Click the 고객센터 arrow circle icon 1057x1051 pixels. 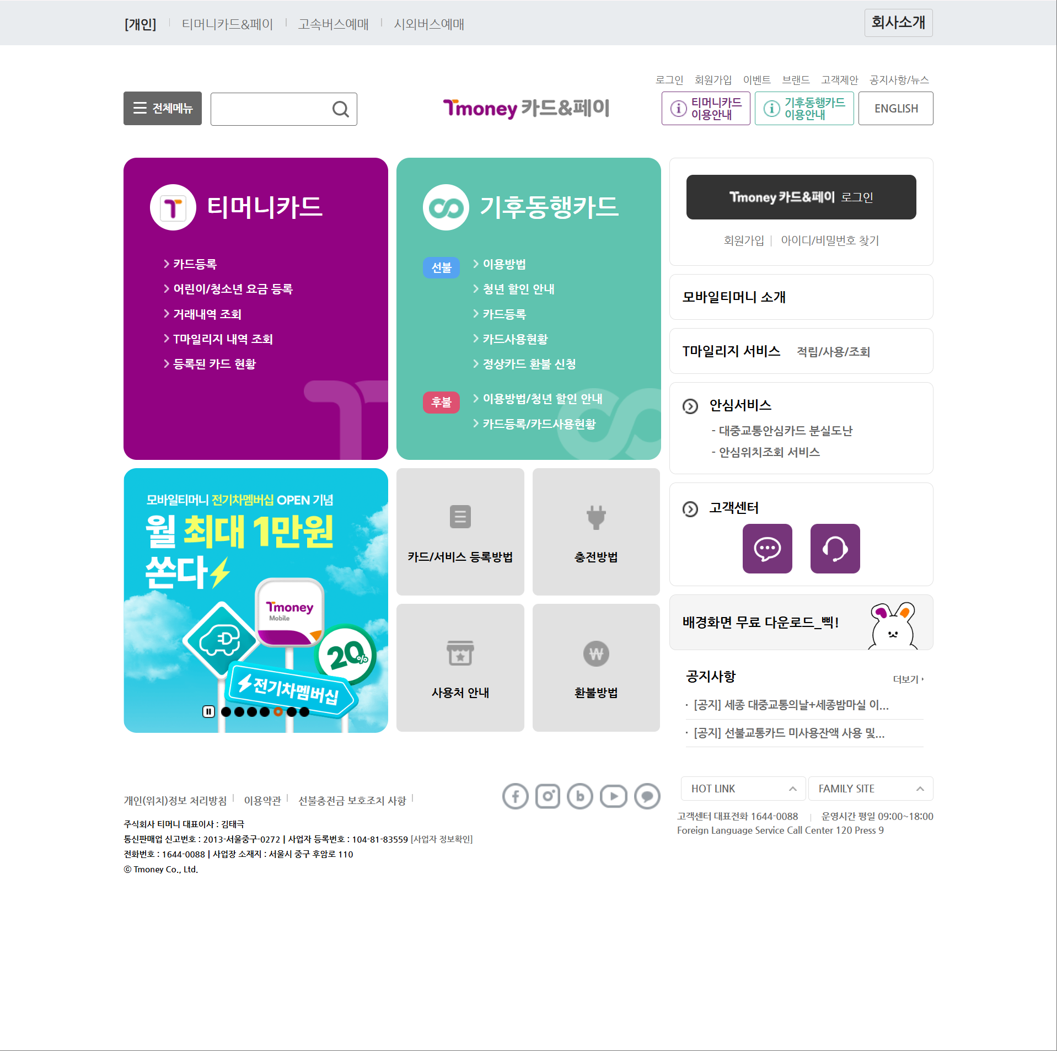[690, 509]
